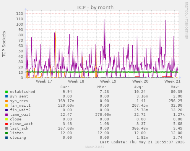Click the 'Avg:' column header

(139, 87)
